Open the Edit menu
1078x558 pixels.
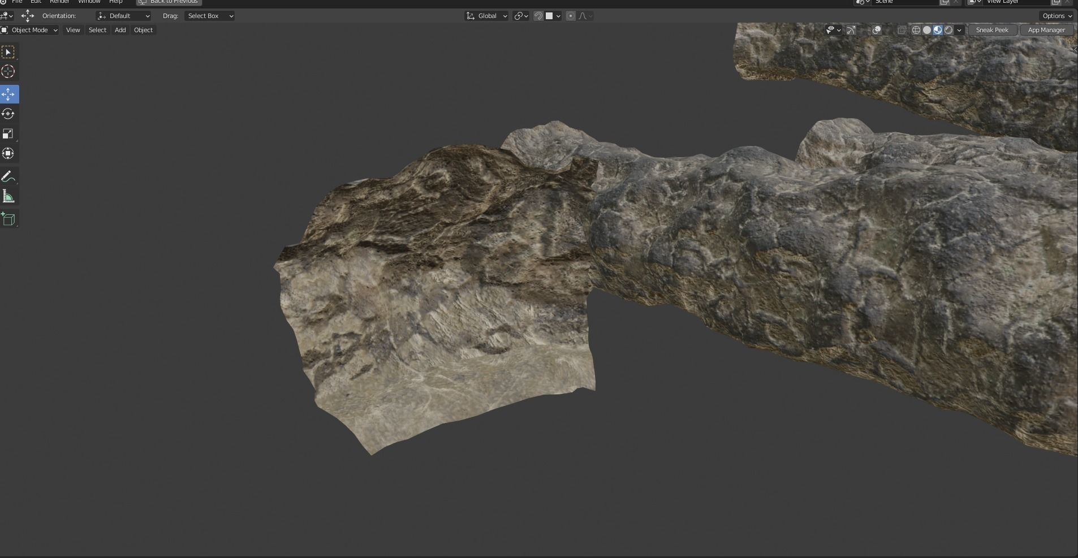(x=36, y=2)
